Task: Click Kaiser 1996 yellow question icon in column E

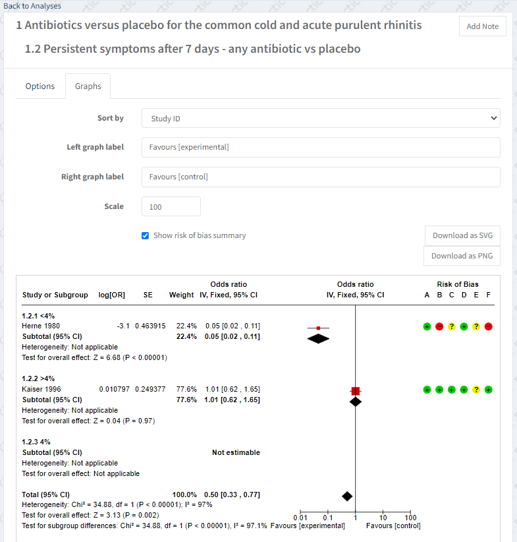Action: coord(476,390)
